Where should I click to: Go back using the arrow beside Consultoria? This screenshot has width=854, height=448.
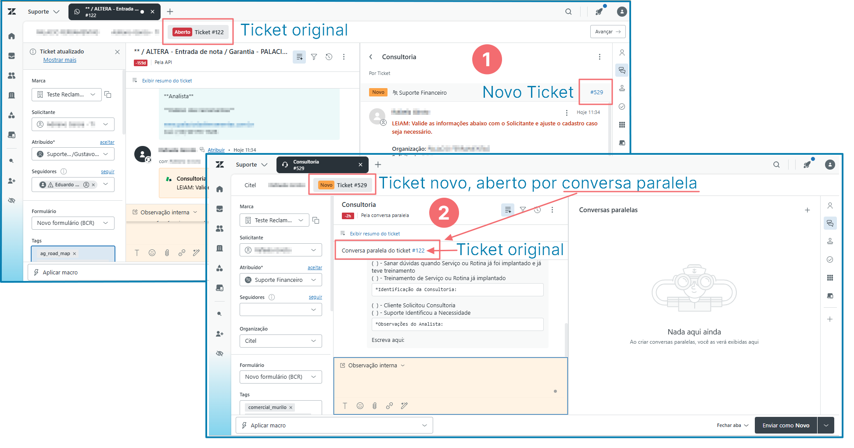pos(371,57)
